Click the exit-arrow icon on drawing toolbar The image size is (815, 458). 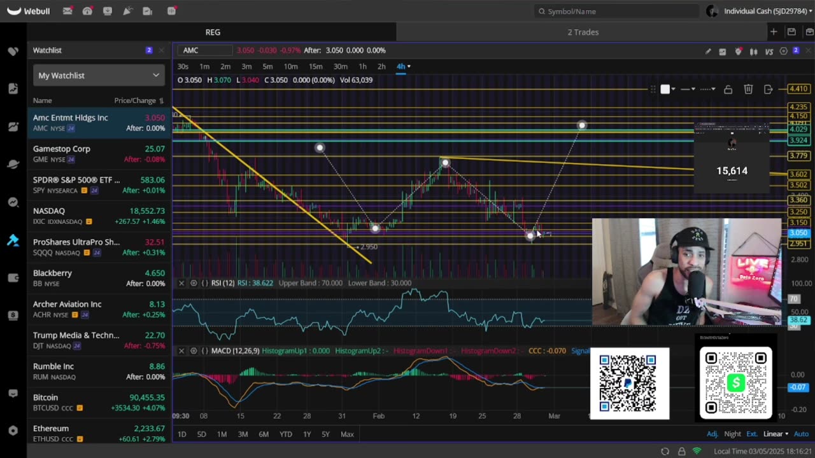coord(769,90)
